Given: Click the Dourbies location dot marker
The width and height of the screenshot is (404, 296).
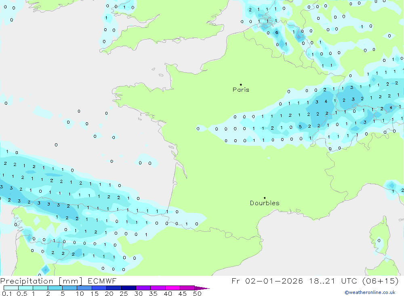Looking at the screenshot, I should (x=265, y=198).
